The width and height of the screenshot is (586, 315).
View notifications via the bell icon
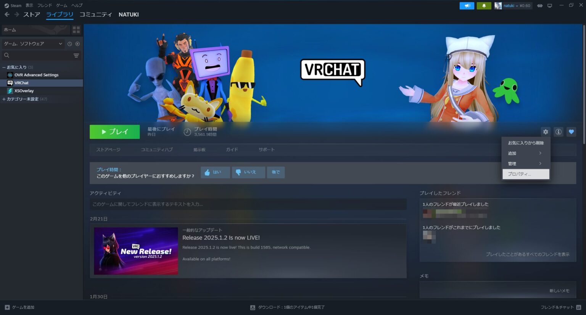[484, 5]
